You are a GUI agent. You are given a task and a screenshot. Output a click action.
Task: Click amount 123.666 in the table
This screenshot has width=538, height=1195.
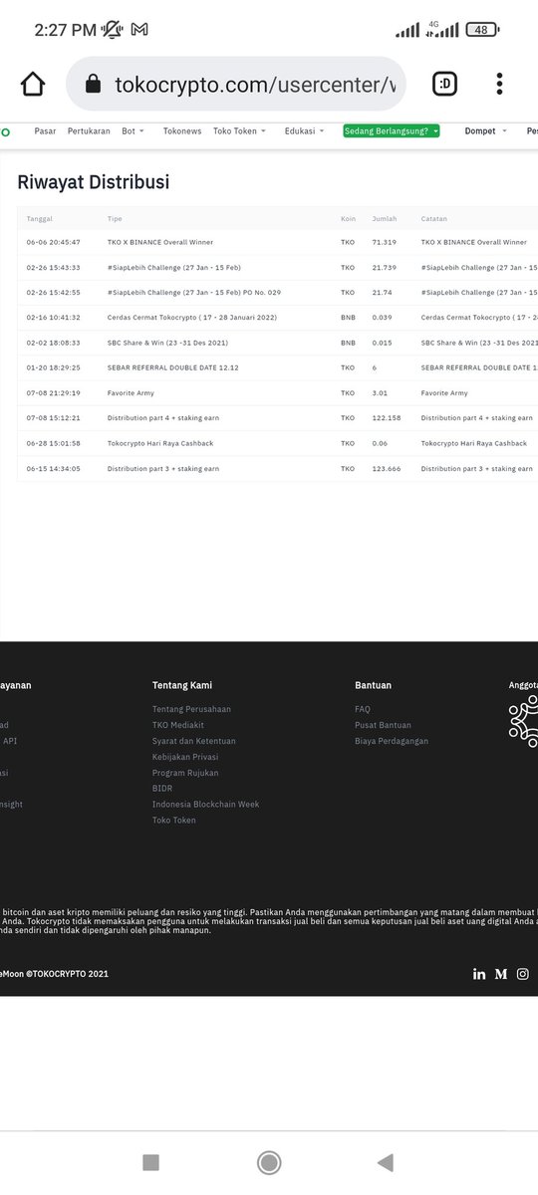tap(387, 468)
